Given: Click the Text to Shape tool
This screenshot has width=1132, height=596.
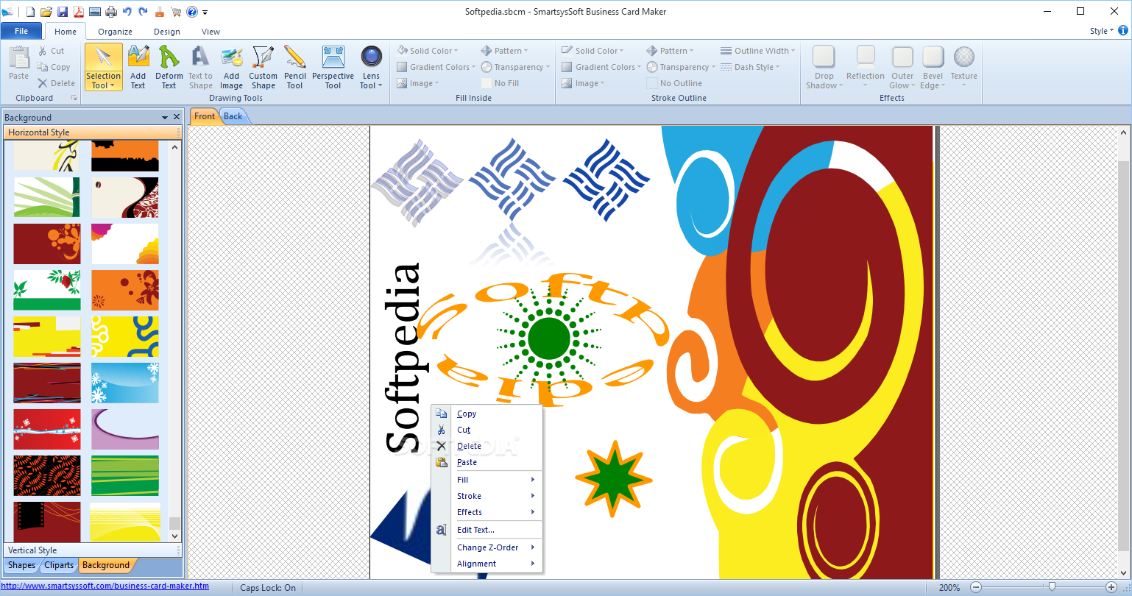Looking at the screenshot, I should click(200, 67).
